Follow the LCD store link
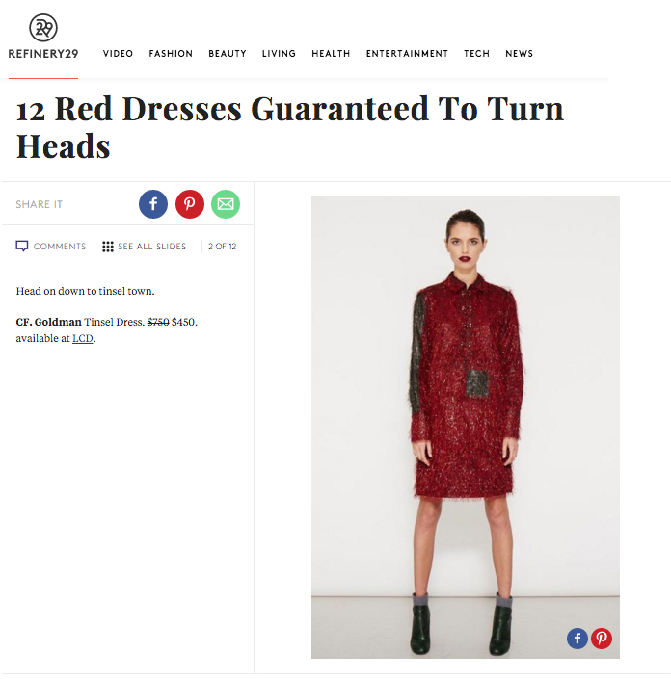The image size is (671, 679). coord(83,338)
